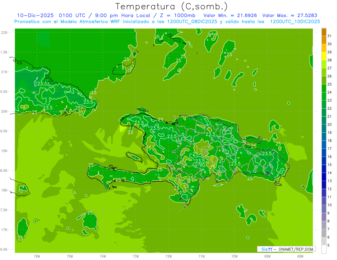Click the 68W longitude axis label
The height and width of the screenshot is (260, 337).
(x=300, y=256)
